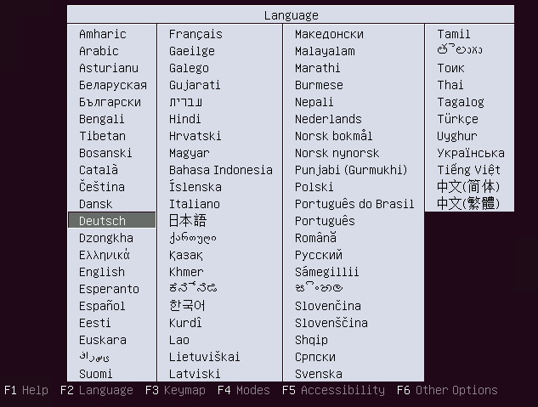Choose Português do Brasil language option
Image resolution: width=538 pixels, height=407 pixels.
click(x=354, y=204)
